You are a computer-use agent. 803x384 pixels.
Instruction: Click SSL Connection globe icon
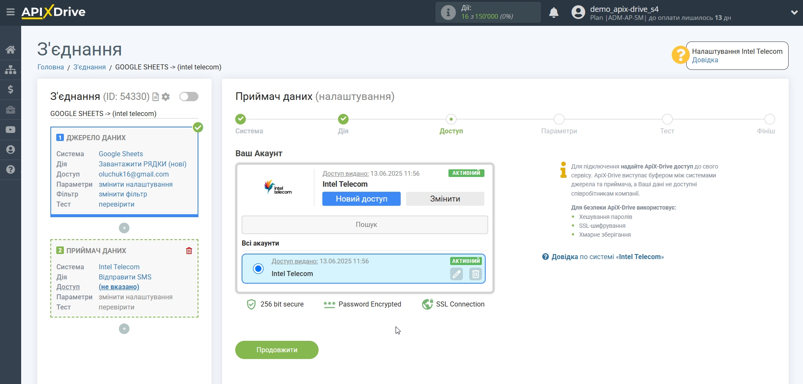[427, 304]
